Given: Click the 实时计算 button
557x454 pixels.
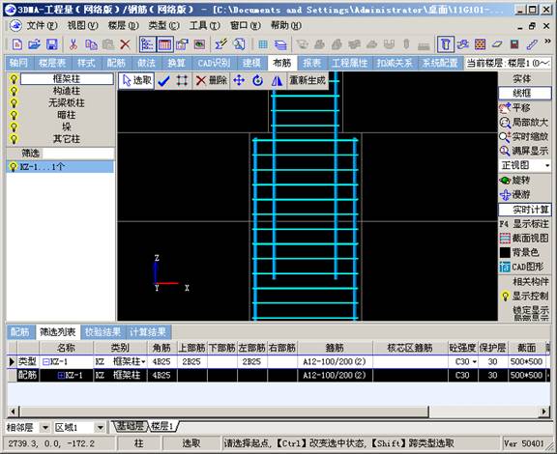Looking at the screenshot, I should click(525, 210).
